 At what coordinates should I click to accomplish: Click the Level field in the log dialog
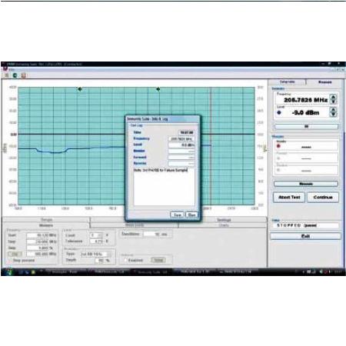(x=181, y=145)
